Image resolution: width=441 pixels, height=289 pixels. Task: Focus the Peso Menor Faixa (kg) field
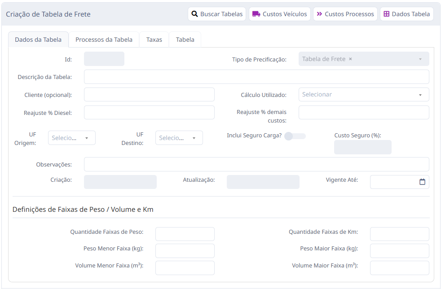pos(185,251)
